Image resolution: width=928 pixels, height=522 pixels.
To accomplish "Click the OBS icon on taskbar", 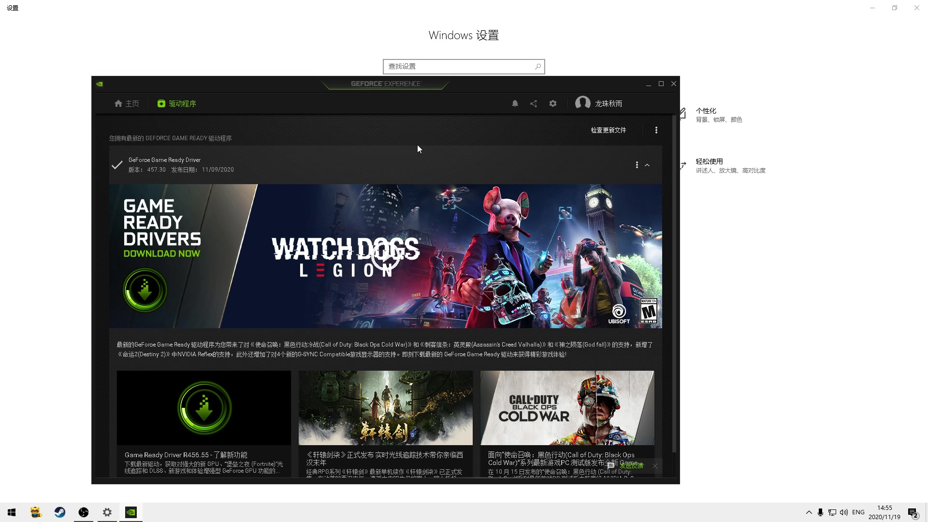I will (84, 512).
